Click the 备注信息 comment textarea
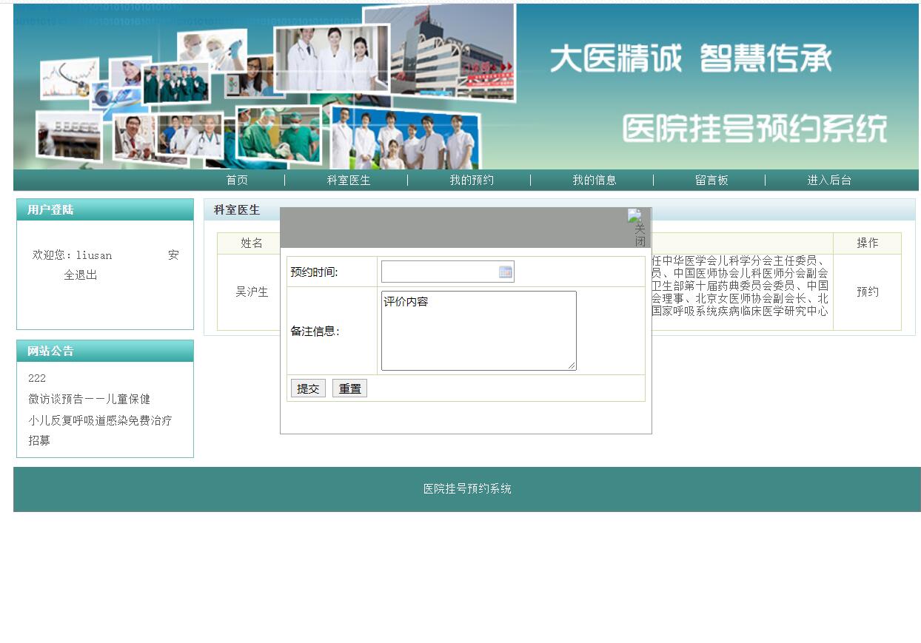 pyautogui.click(x=478, y=329)
